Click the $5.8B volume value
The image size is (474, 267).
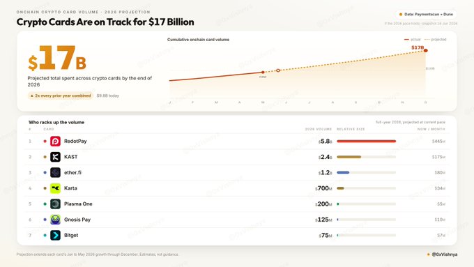point(326,142)
